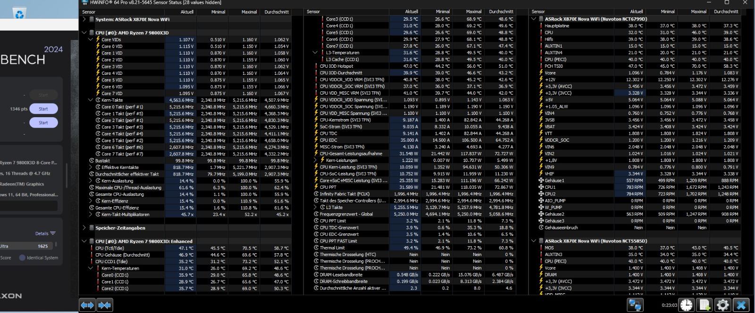Click the clock icon beside Bustakt
The image size is (755, 313).
(92, 161)
